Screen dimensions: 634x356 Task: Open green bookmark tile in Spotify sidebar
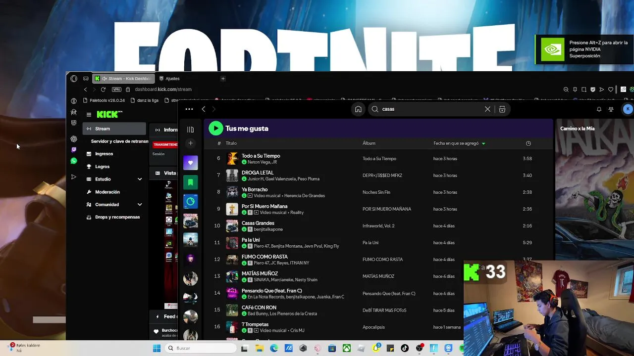(190, 182)
